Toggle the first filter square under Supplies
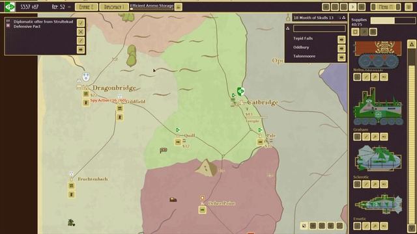This screenshot has height=234, width=417. 355,32
